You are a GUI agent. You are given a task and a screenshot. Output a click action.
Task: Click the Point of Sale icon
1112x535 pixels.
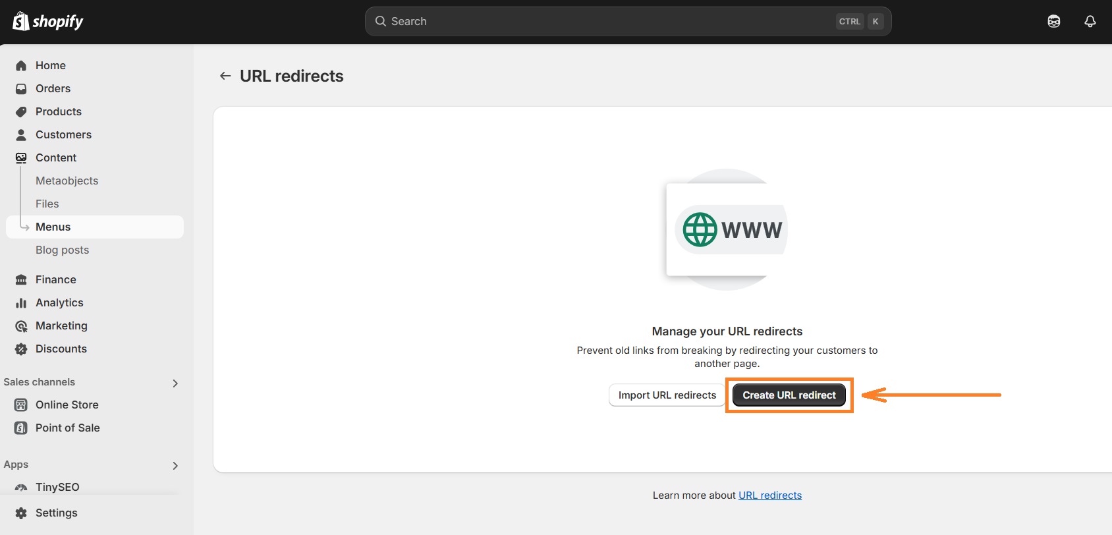coord(21,428)
